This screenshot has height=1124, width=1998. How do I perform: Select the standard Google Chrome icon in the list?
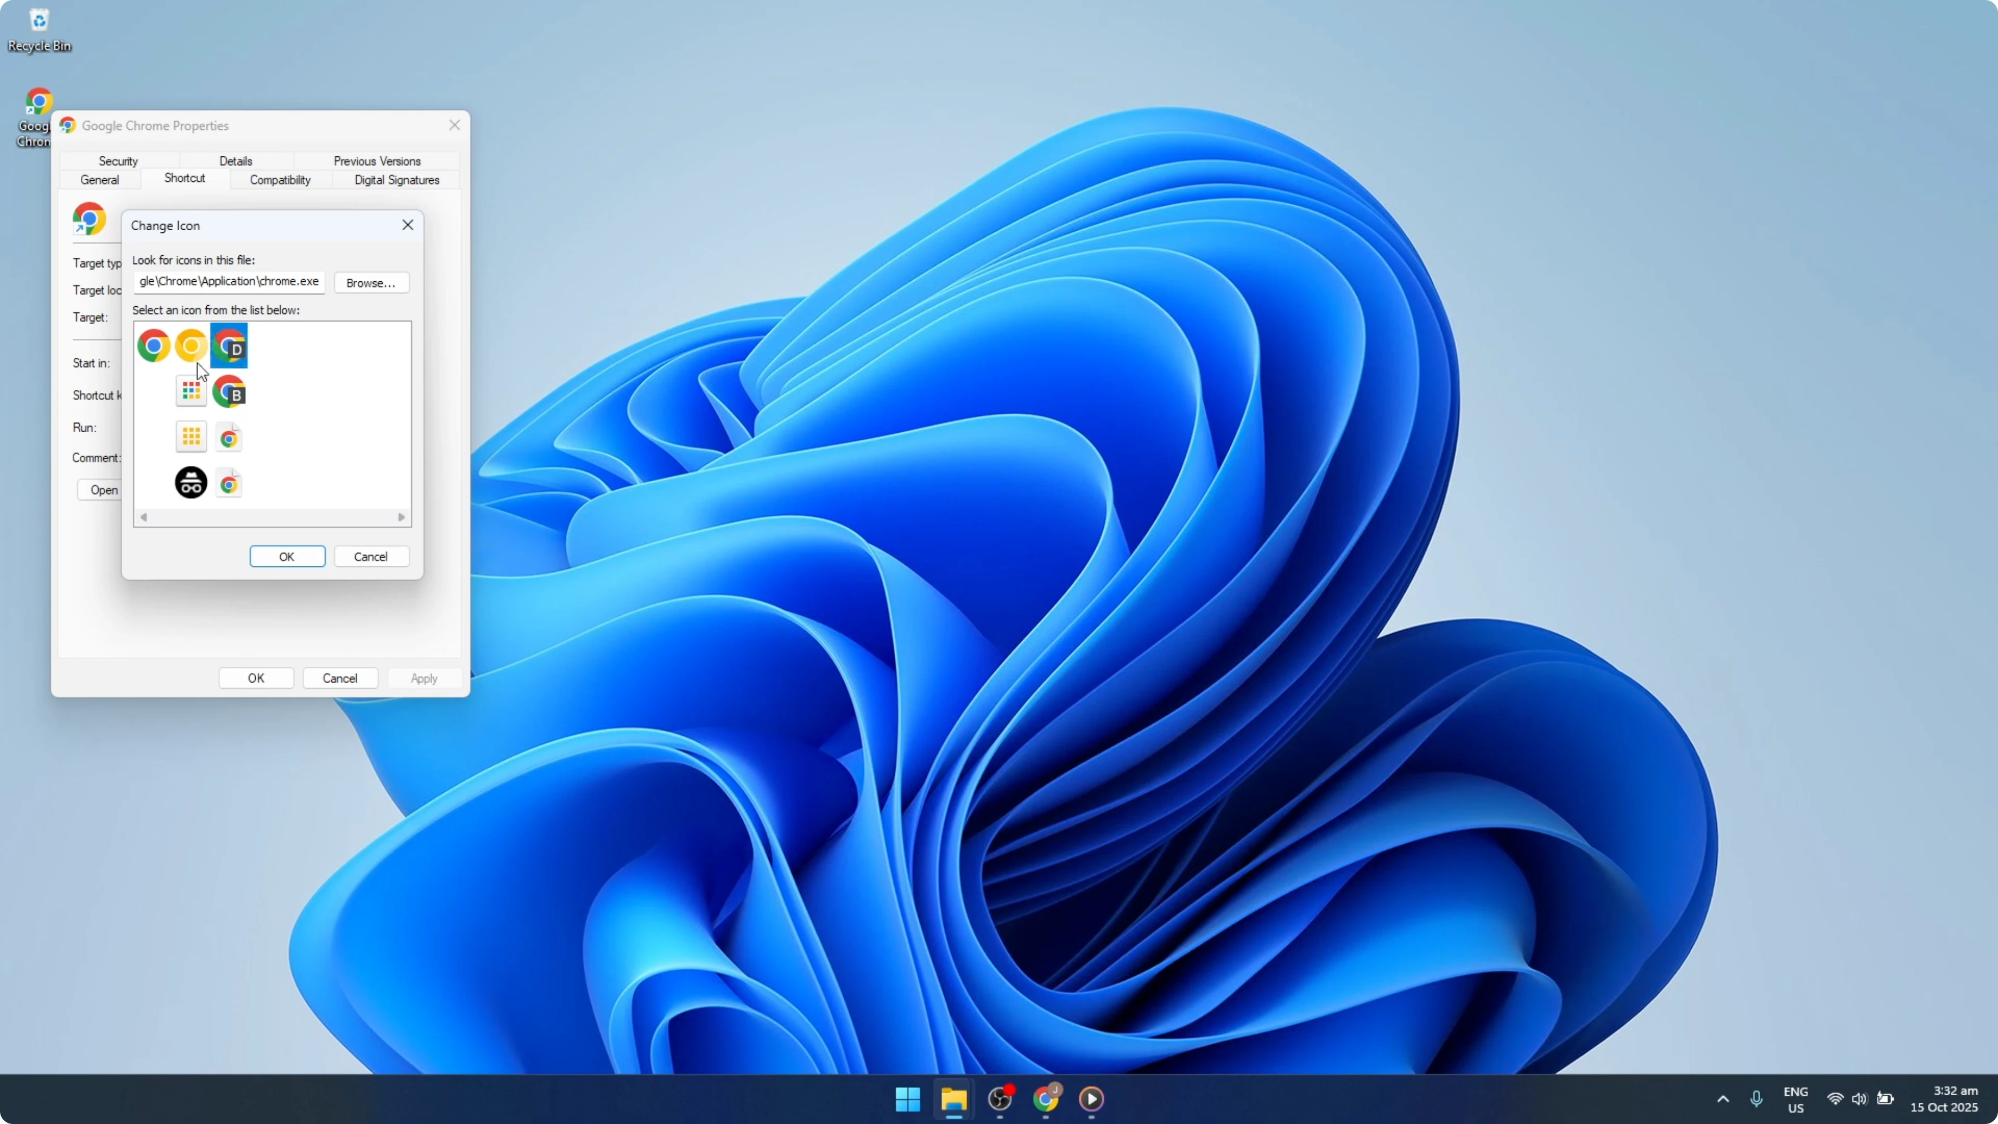click(154, 345)
